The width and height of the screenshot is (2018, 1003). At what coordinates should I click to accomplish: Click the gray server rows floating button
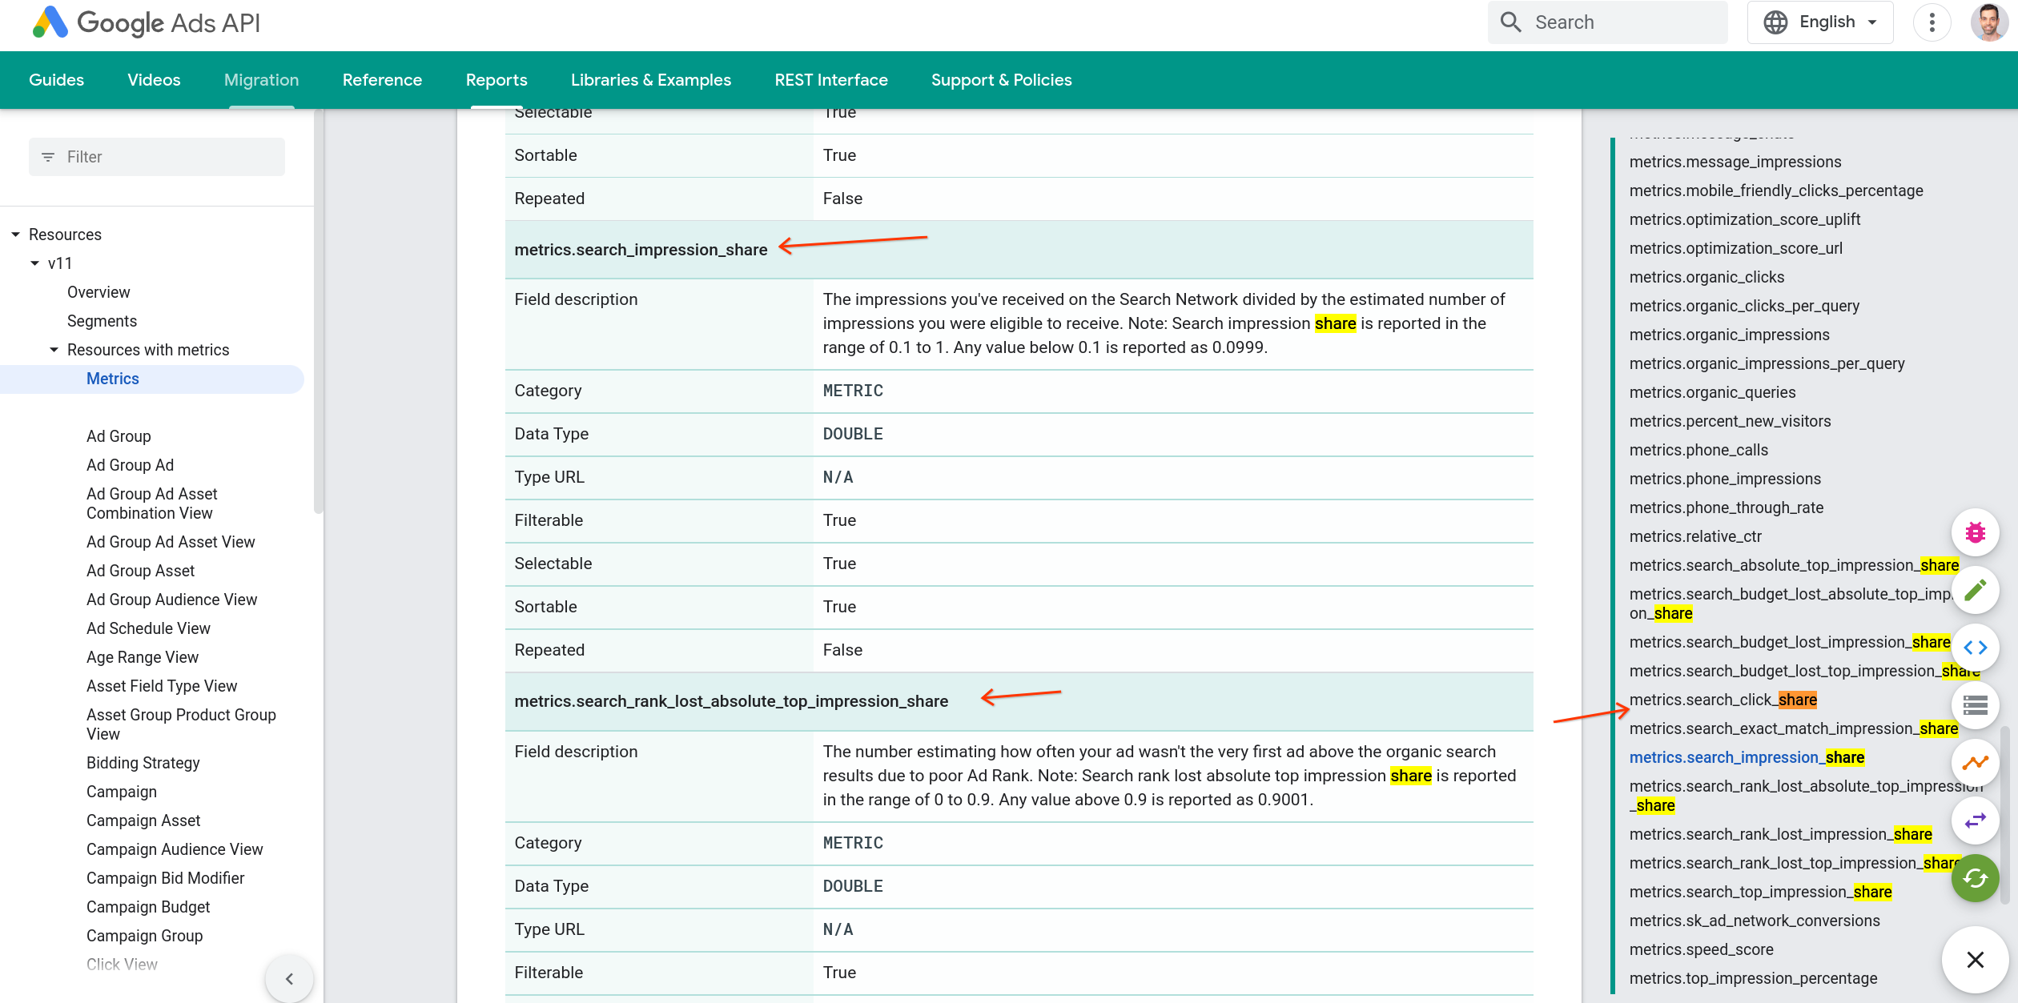coord(1975,705)
